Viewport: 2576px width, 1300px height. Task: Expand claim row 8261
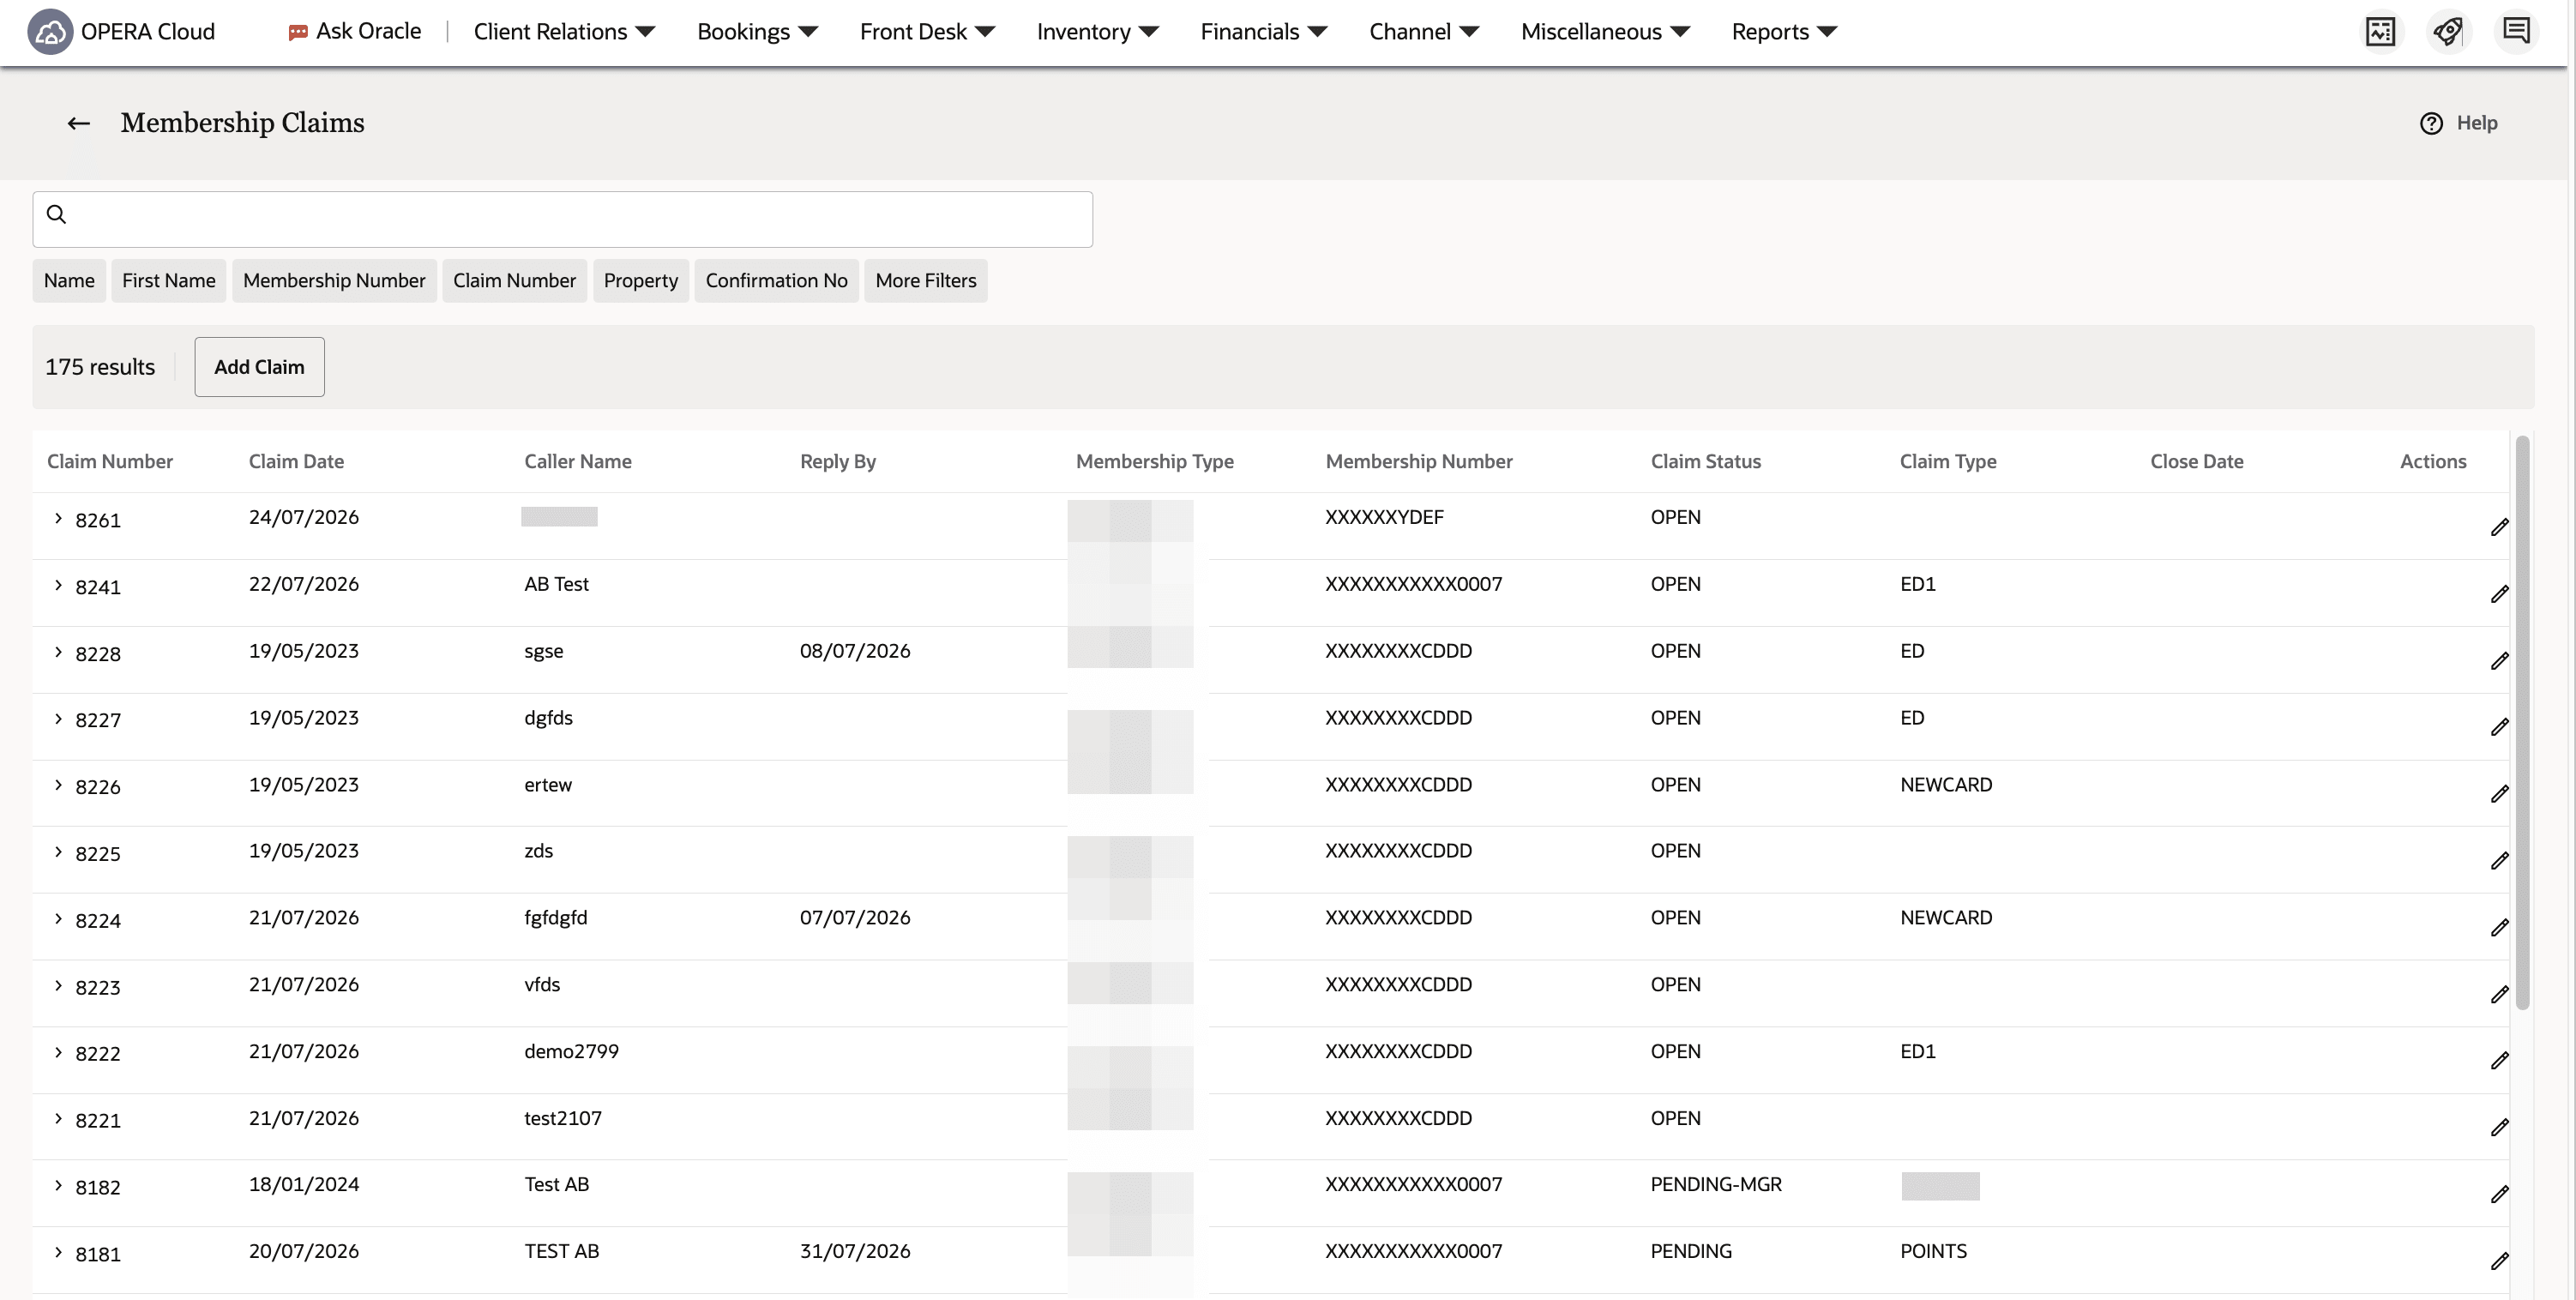(58, 518)
